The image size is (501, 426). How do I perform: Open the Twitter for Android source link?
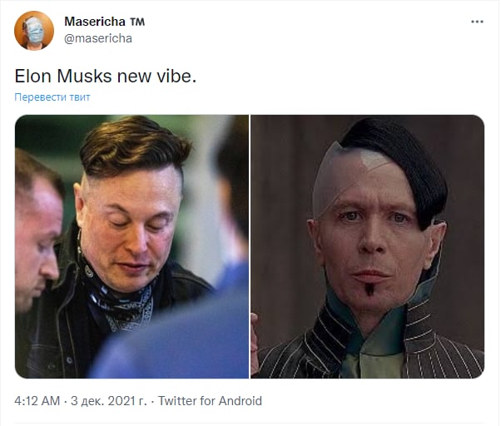click(210, 401)
